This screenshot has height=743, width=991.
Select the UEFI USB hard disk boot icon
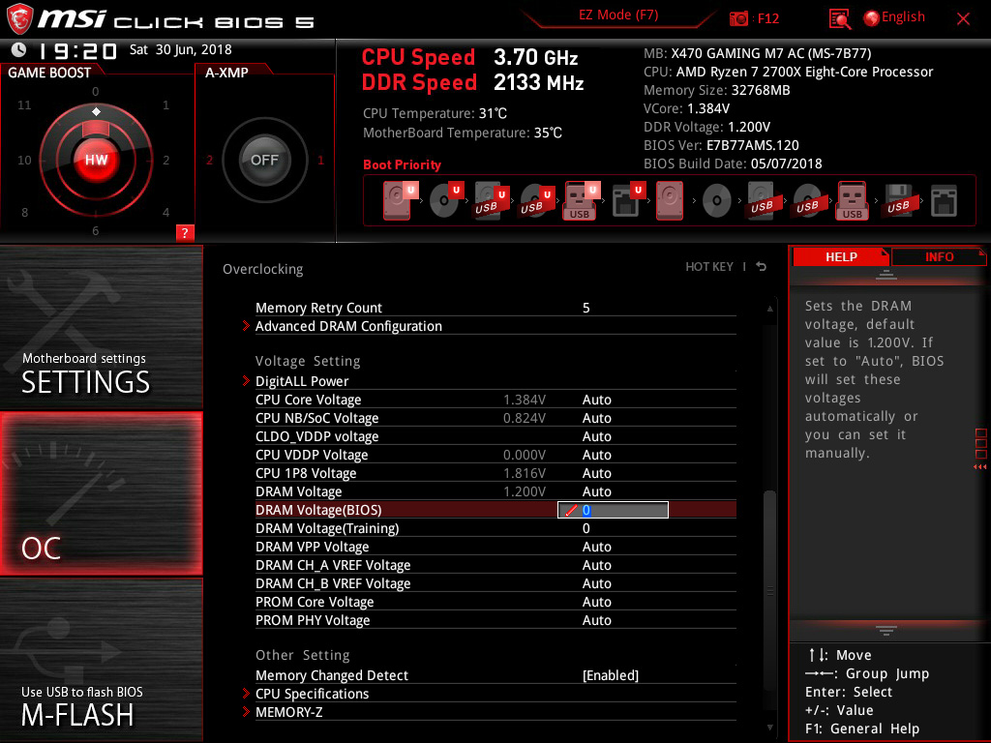pyautogui.click(x=491, y=200)
